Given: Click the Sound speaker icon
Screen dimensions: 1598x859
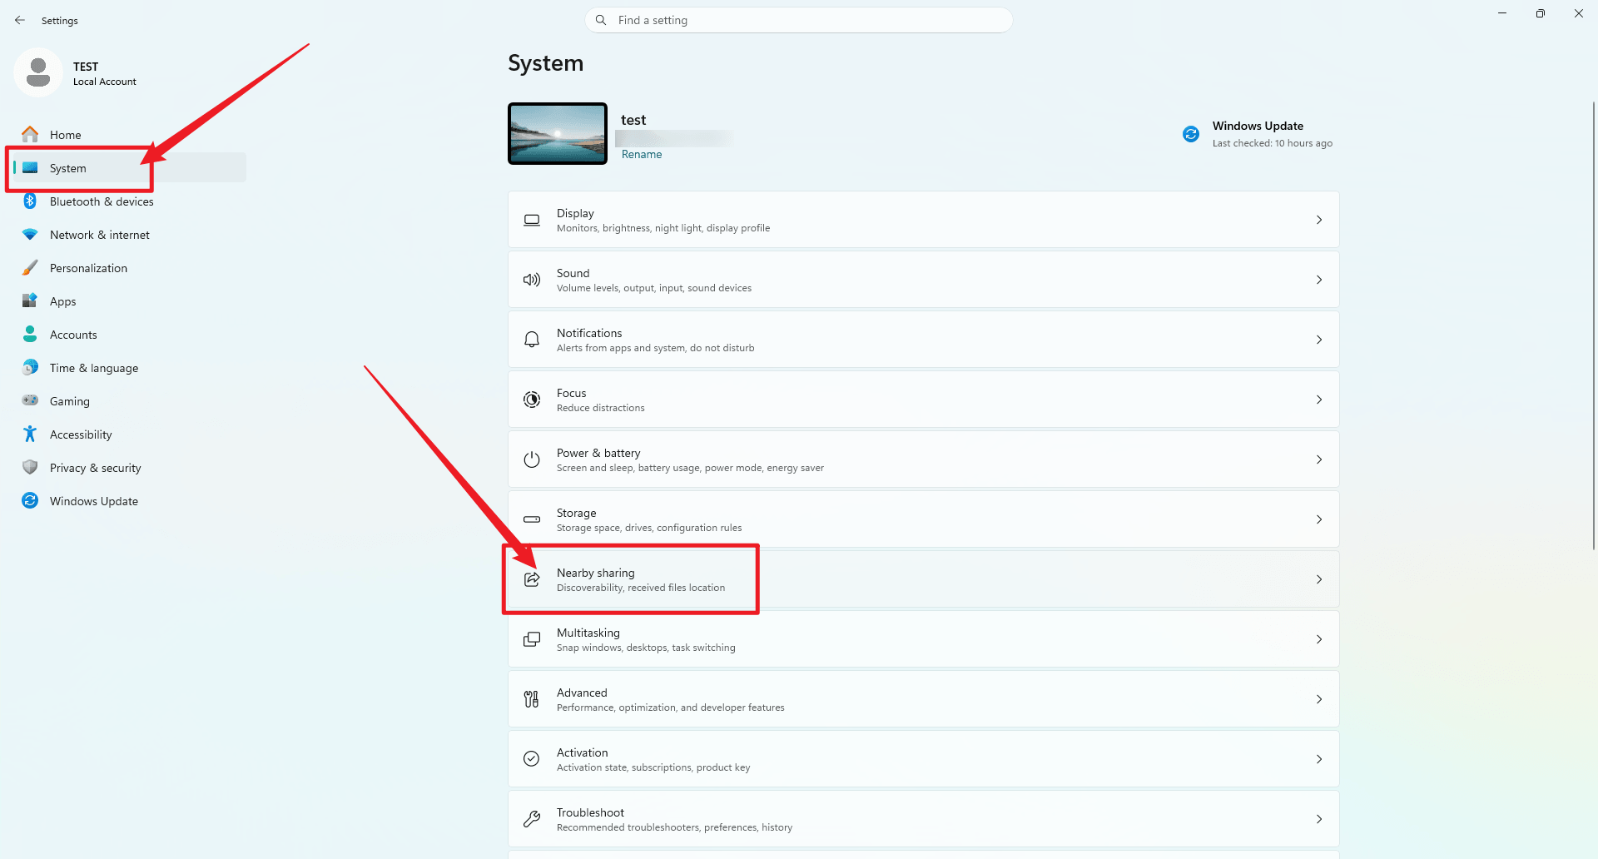Looking at the screenshot, I should point(532,280).
